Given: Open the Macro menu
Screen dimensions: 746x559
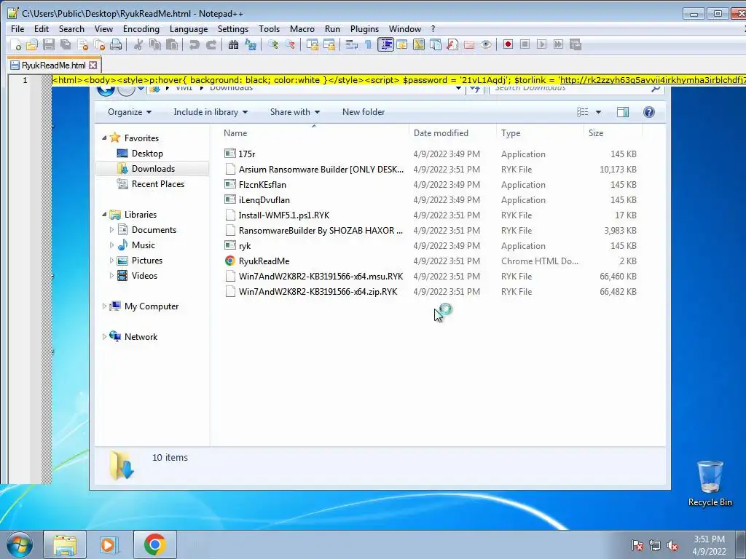Looking at the screenshot, I should (302, 29).
